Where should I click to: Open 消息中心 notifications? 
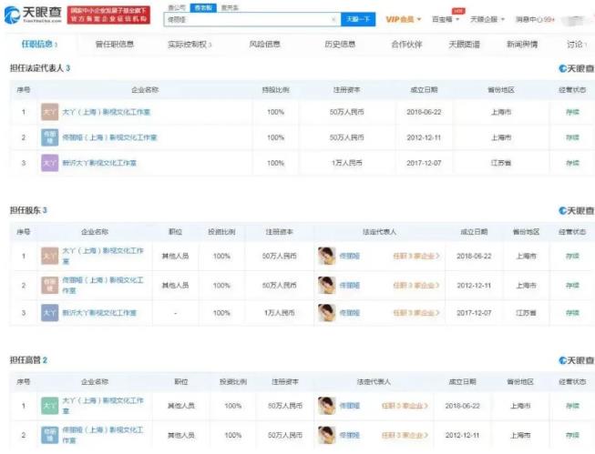(535, 19)
